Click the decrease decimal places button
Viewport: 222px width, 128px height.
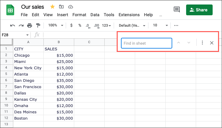click(x=88, y=26)
